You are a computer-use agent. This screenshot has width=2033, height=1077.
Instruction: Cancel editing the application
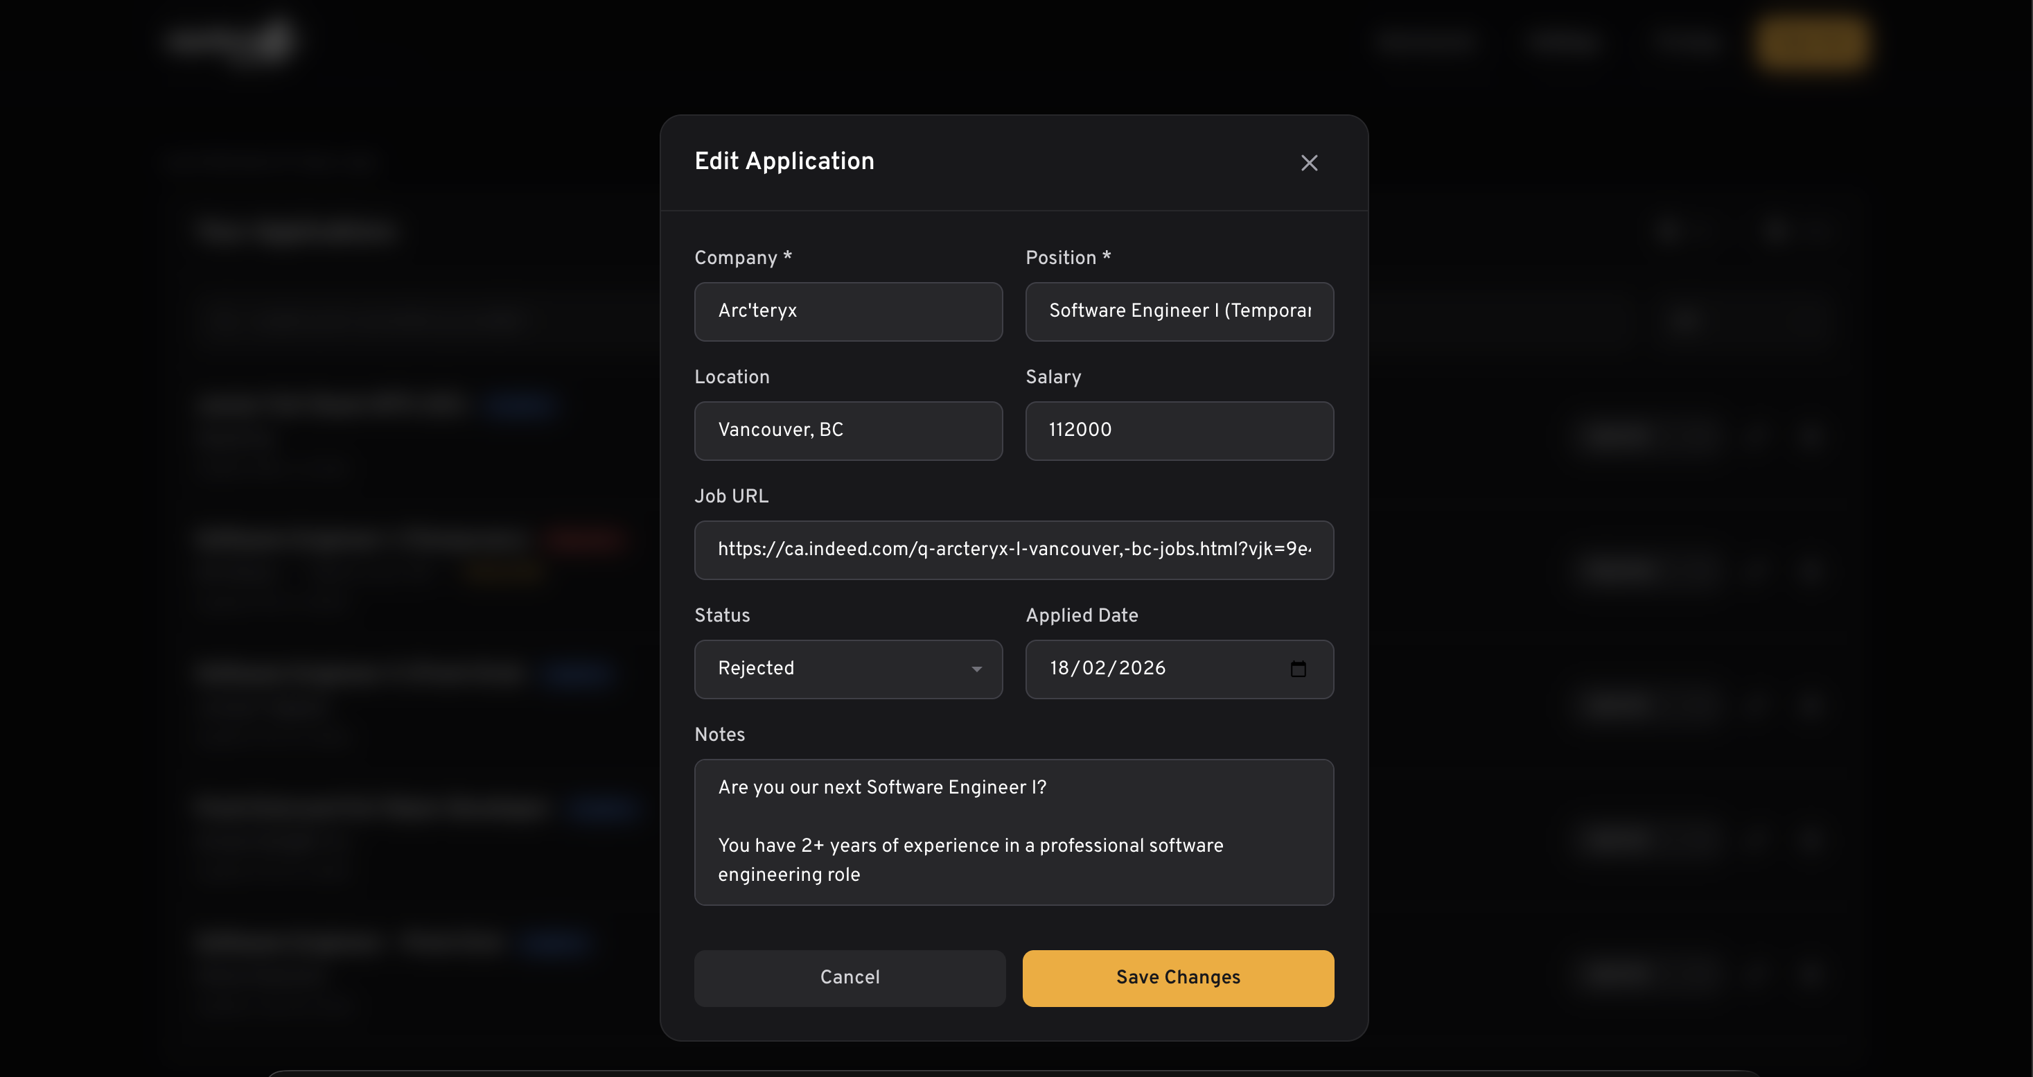tap(850, 977)
